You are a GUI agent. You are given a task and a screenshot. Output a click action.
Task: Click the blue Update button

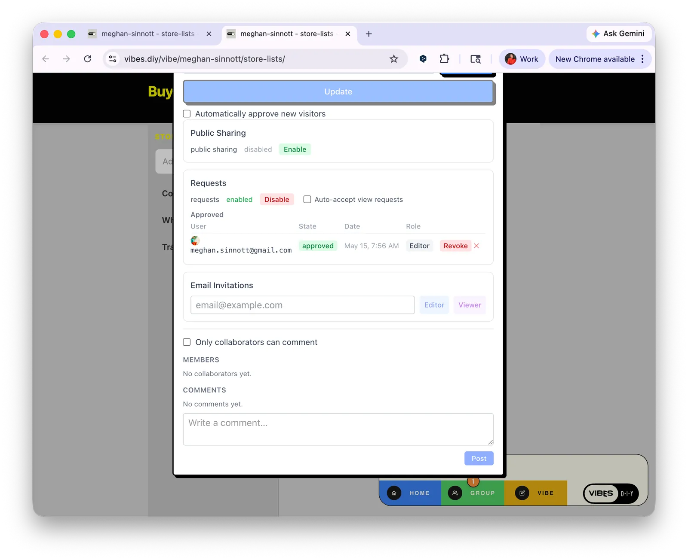(x=338, y=91)
